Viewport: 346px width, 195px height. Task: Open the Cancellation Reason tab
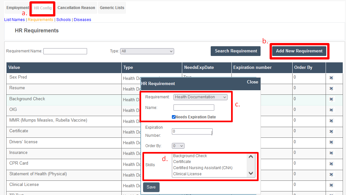[x=76, y=8]
